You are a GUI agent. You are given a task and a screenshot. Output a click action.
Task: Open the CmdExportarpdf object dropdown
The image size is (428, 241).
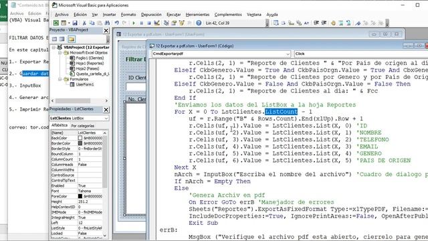(x=288, y=54)
